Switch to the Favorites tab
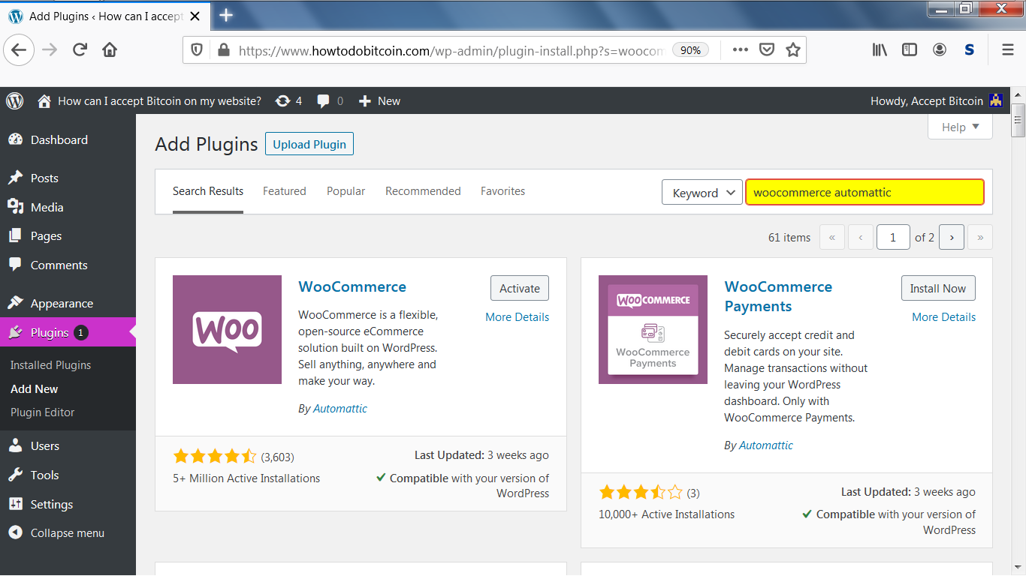The height and width of the screenshot is (576, 1026). point(503,191)
